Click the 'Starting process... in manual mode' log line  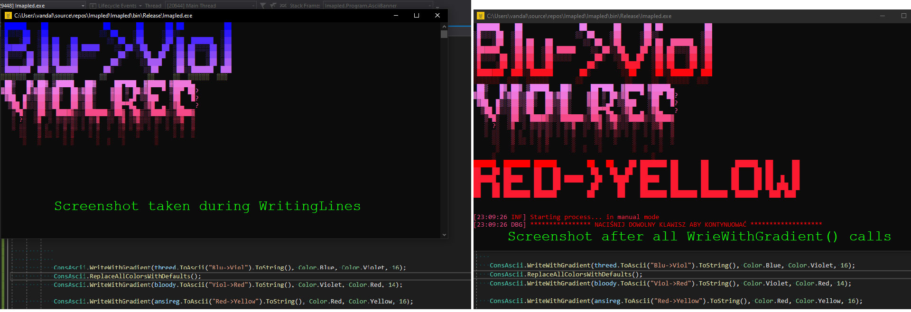[x=567, y=217]
